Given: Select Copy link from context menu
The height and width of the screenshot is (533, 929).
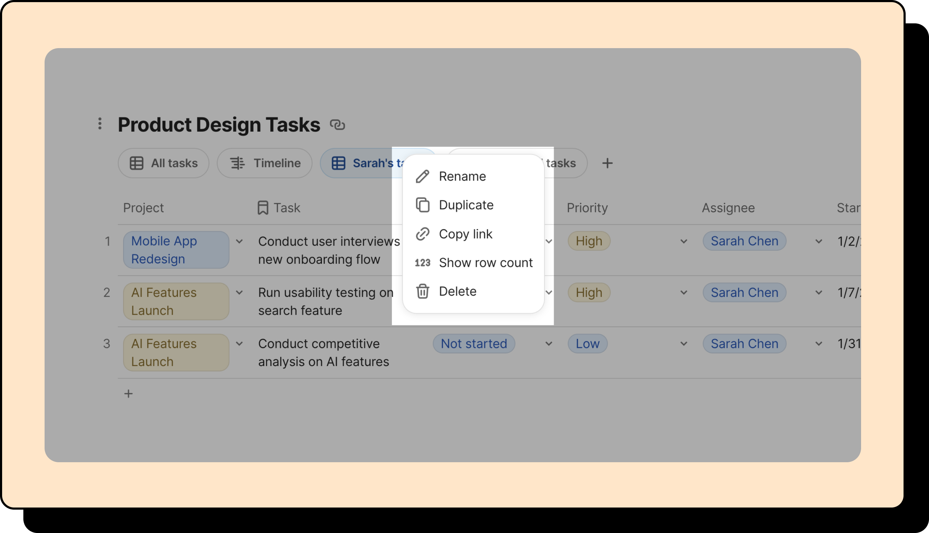Looking at the screenshot, I should [x=466, y=234].
